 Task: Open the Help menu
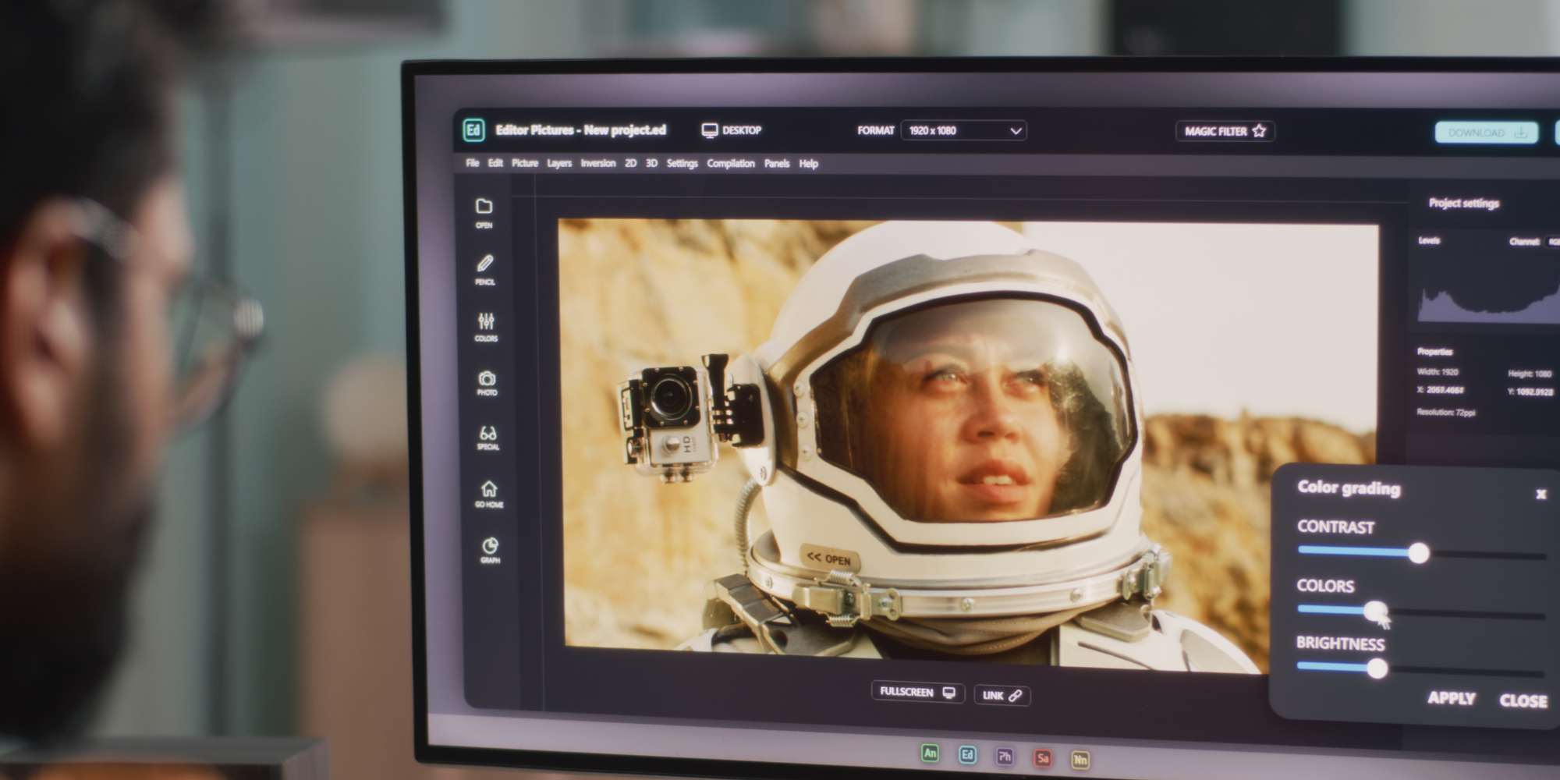(809, 164)
